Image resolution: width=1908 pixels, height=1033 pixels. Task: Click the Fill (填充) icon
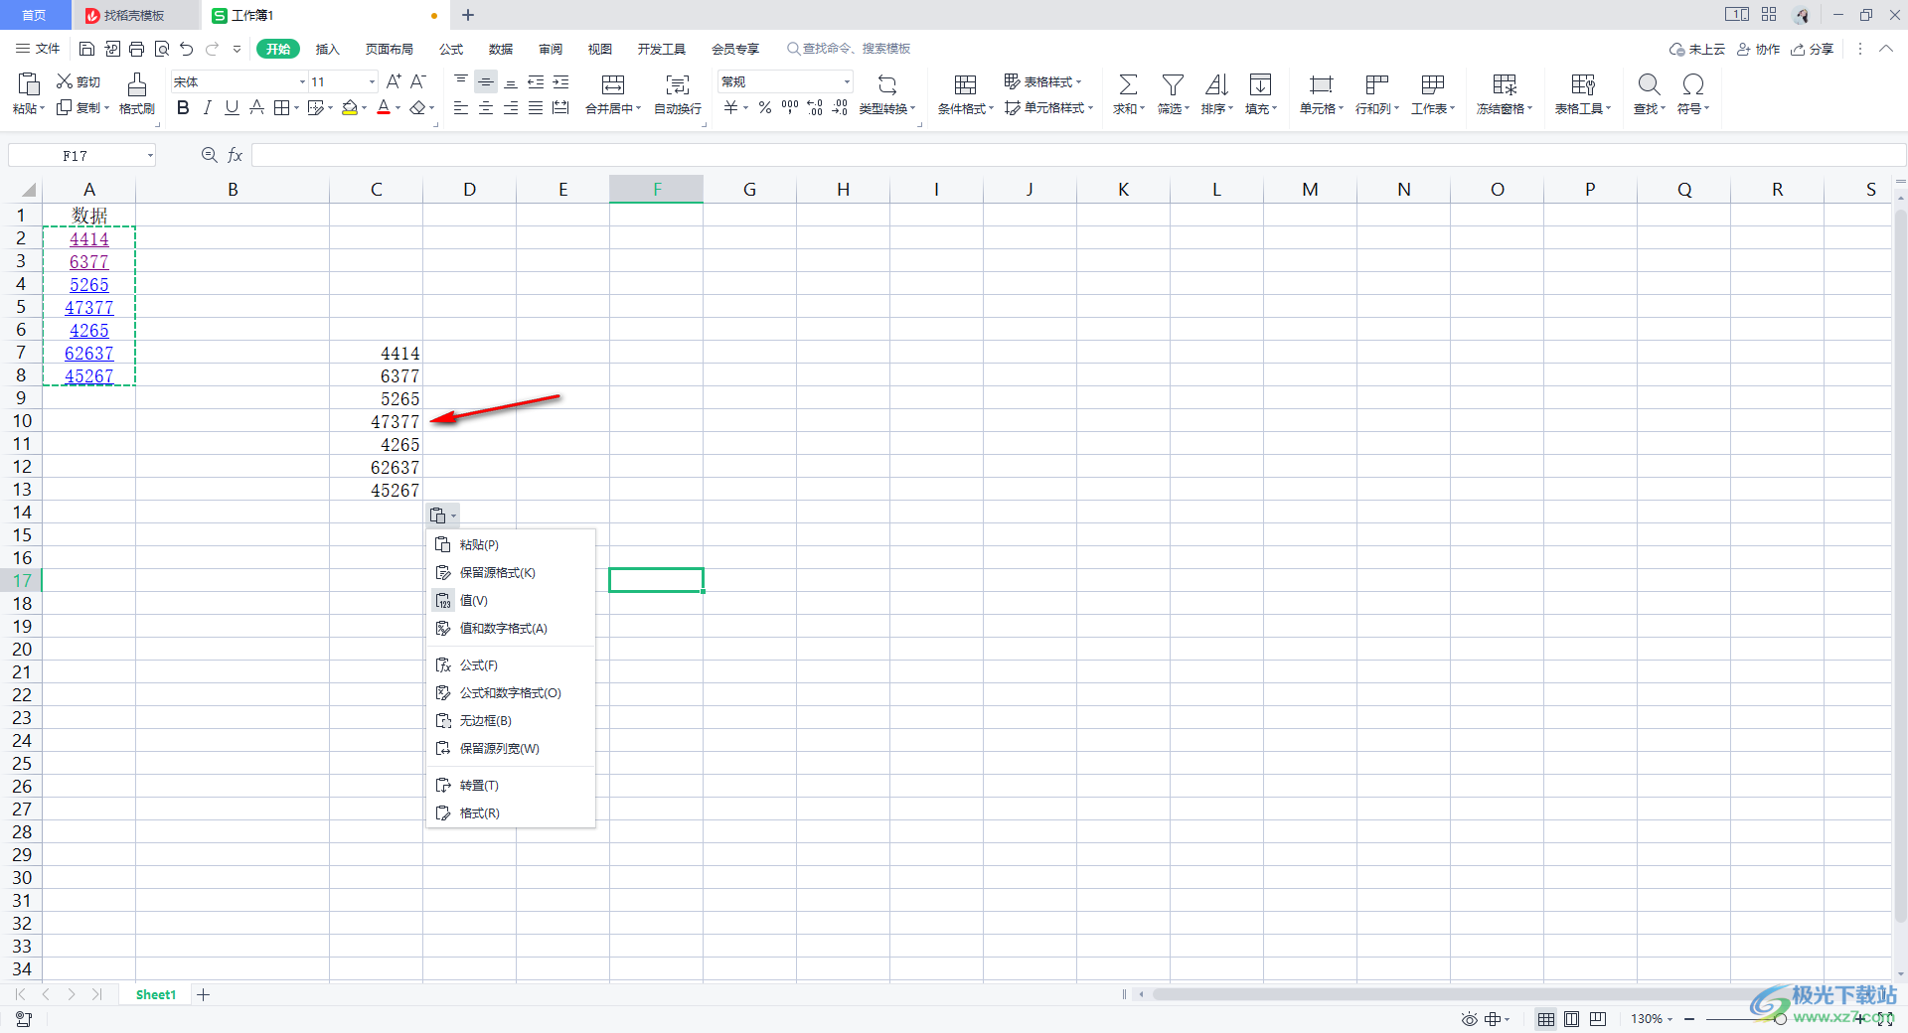pyautogui.click(x=1260, y=84)
